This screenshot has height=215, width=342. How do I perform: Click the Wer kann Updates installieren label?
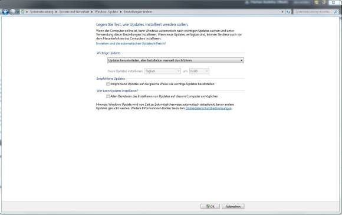click(117, 91)
